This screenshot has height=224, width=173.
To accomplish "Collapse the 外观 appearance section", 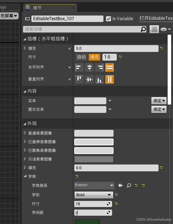I will click(25, 124).
